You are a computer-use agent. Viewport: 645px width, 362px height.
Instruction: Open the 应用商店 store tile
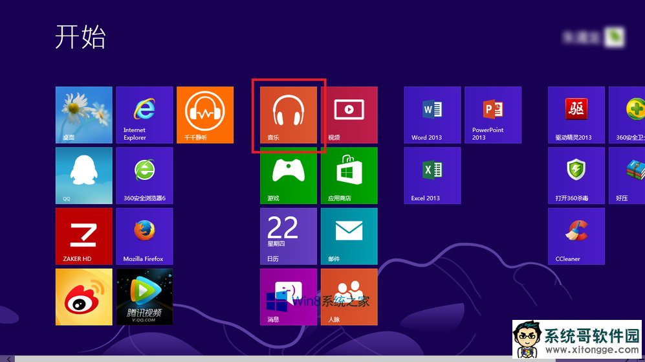349,175
